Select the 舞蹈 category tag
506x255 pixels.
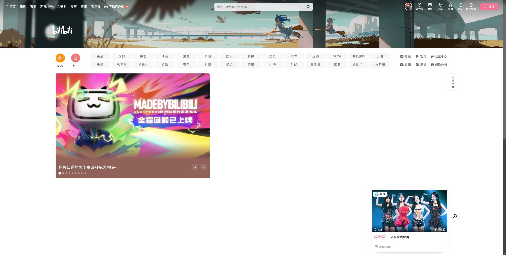(x=208, y=56)
